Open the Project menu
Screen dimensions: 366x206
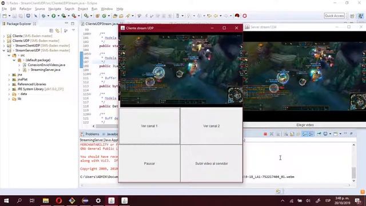tap(83, 9)
